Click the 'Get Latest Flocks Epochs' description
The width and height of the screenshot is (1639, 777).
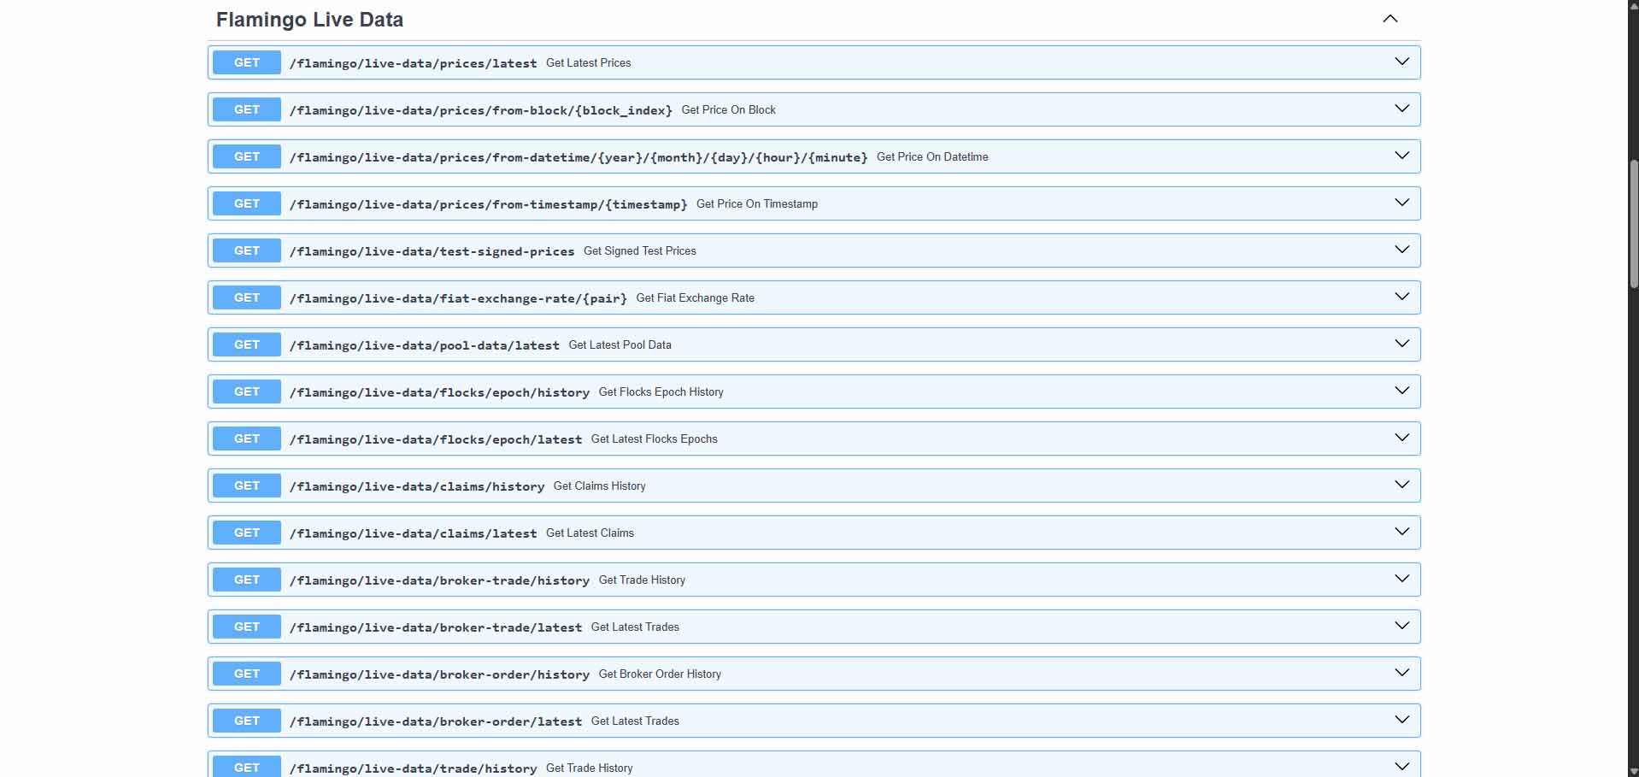(655, 439)
